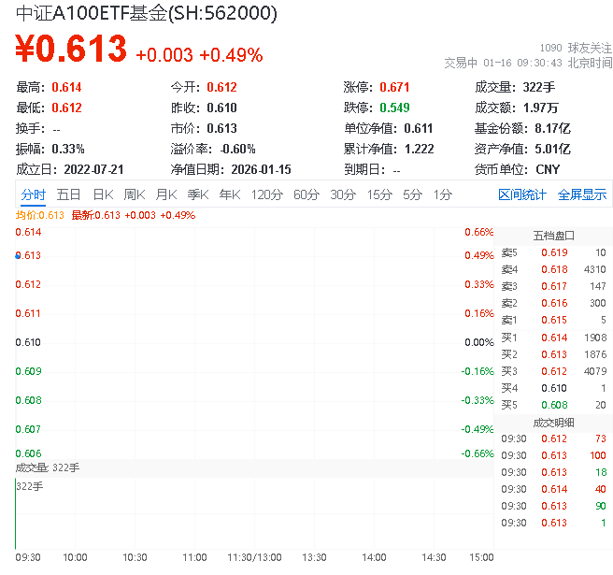Screen dimensions: 613x575
Task: Click the 区间统计 range statistics link
Action: pyautogui.click(x=521, y=194)
